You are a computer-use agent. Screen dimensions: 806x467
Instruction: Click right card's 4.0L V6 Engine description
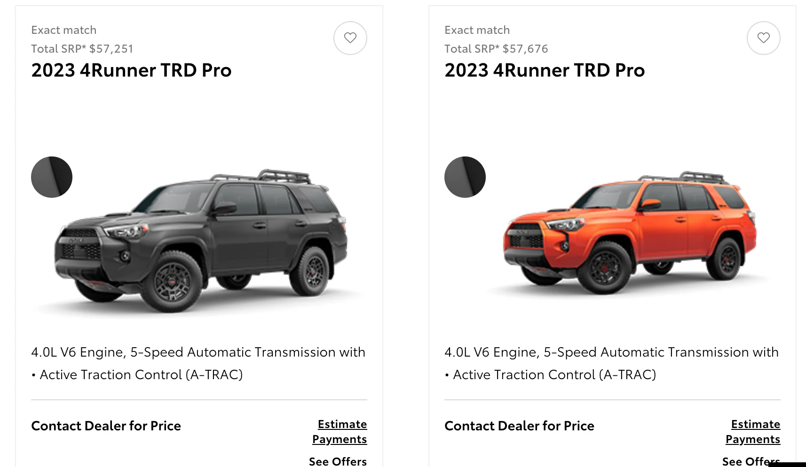pos(611,352)
